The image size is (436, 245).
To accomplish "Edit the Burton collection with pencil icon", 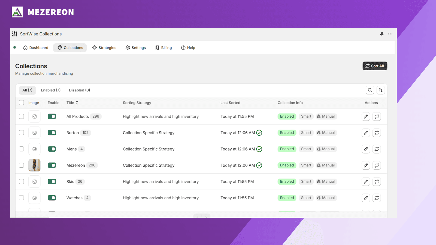I will [366, 133].
